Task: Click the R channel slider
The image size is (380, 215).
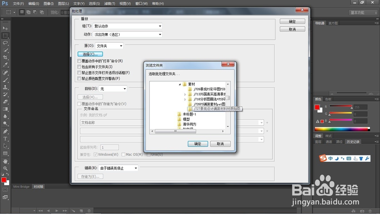Action: pos(340,106)
